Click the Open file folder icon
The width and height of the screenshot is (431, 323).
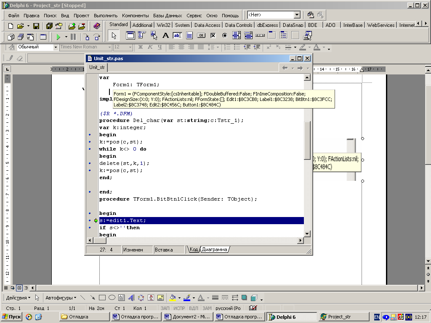point(20,26)
